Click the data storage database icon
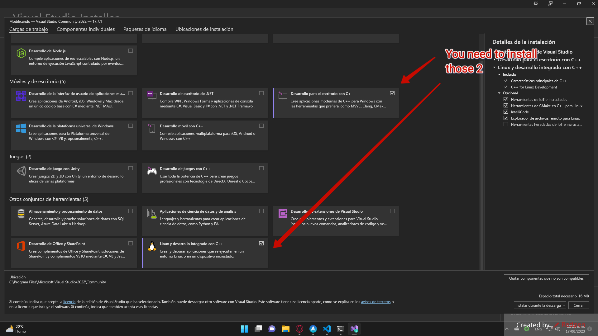 tap(21, 214)
